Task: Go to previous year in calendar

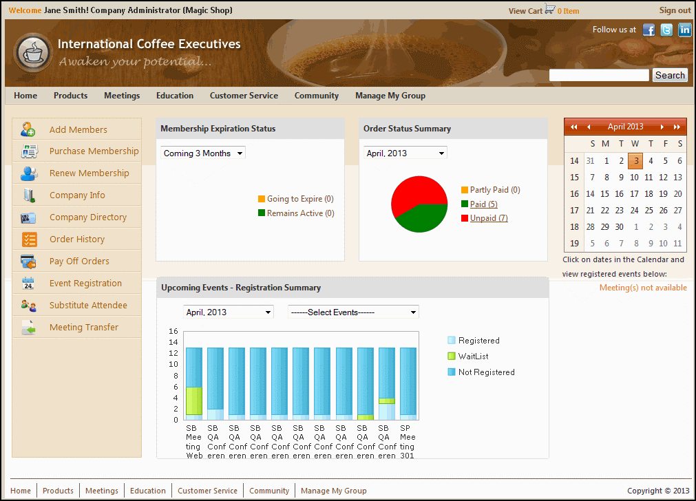Action: [574, 127]
